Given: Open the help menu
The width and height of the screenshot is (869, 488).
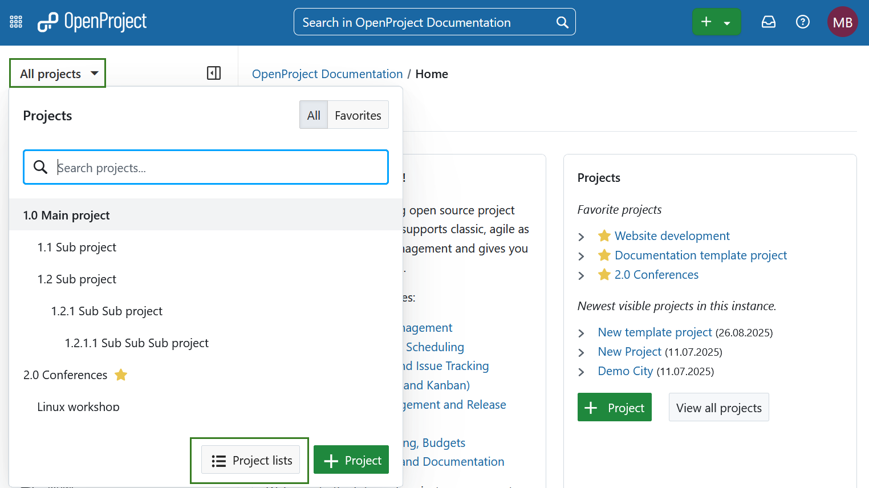Looking at the screenshot, I should (x=802, y=22).
